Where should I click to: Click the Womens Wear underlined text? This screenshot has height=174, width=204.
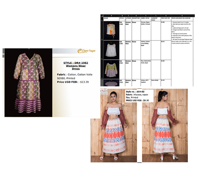point(76,66)
